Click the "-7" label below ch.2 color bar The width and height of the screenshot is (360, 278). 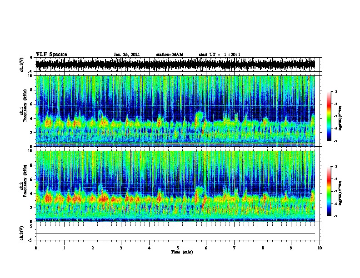tap(335, 216)
